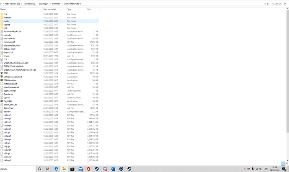
Task: Open the Office app on the taskbar
Action: pyautogui.click(x=89, y=169)
